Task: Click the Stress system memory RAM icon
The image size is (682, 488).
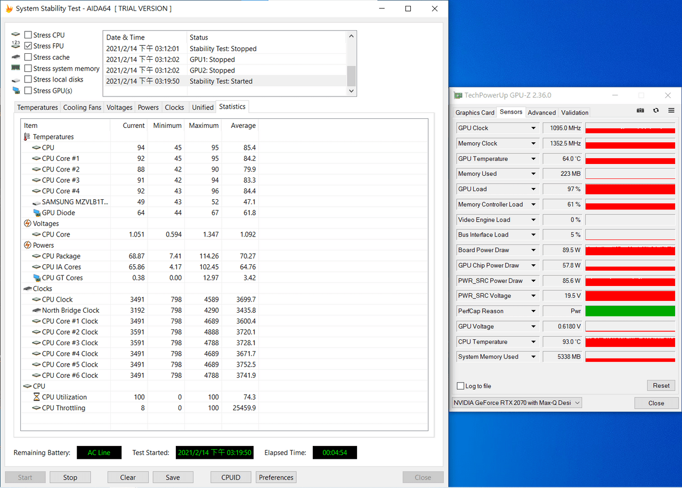Action: pyautogui.click(x=16, y=68)
